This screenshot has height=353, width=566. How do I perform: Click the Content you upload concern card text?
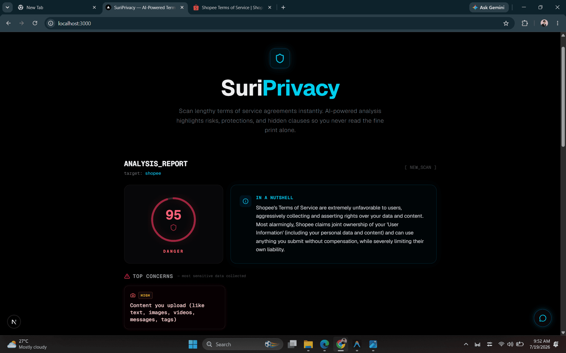point(167,312)
